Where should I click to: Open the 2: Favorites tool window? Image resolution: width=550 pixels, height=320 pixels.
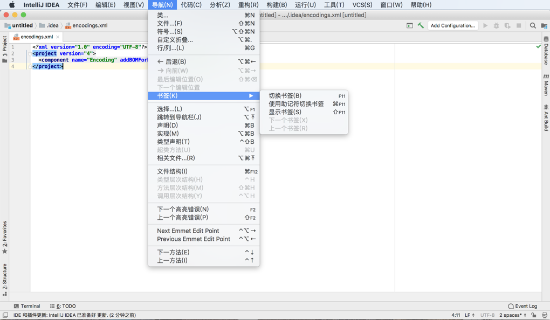click(4, 237)
